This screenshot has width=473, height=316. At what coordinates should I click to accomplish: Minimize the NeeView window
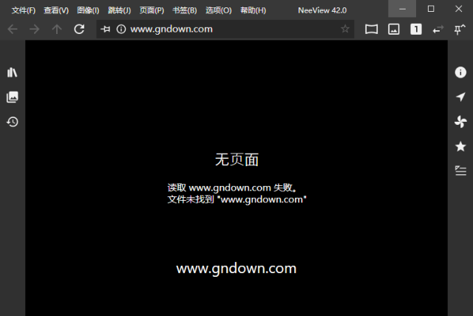(402, 9)
